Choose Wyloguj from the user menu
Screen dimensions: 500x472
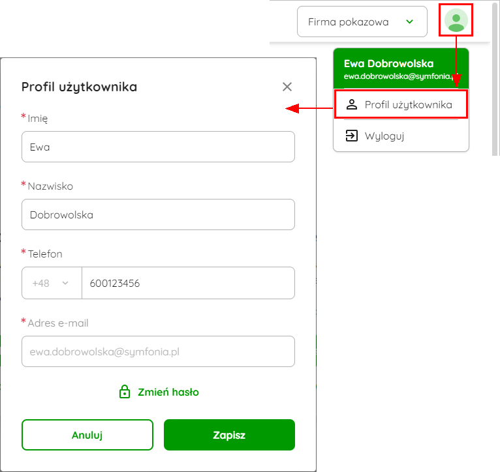(x=401, y=136)
